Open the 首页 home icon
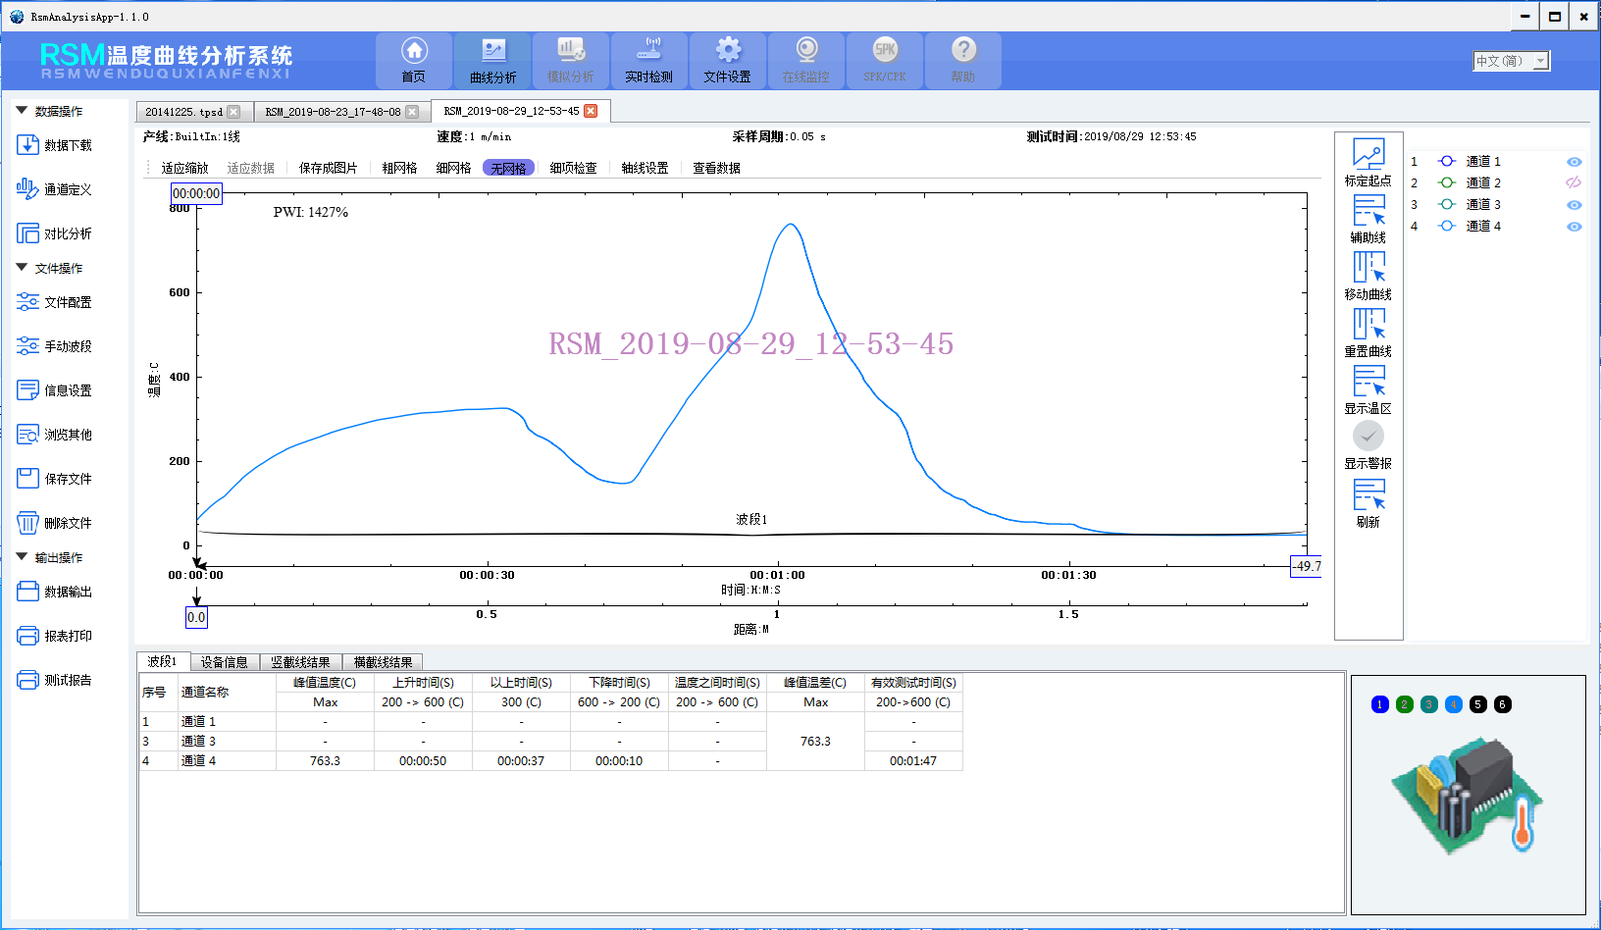Viewport: 1601px width, 930px height. 414,51
